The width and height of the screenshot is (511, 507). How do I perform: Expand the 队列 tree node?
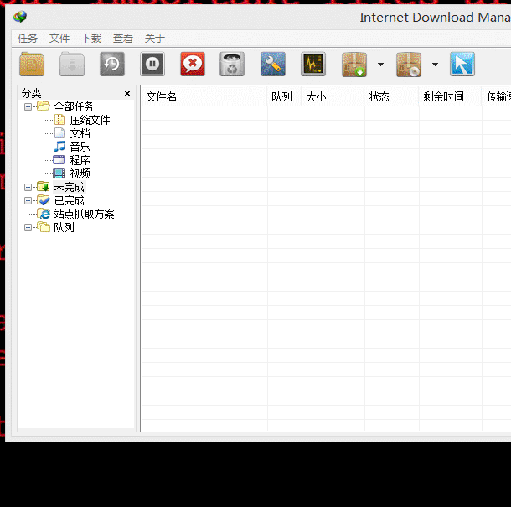(x=28, y=227)
